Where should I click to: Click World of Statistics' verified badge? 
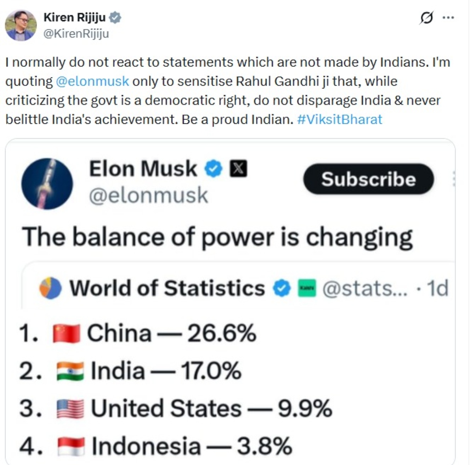pos(282,289)
